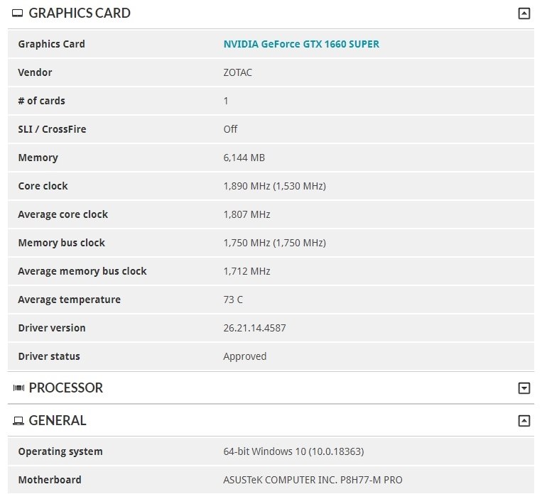This screenshot has height=494, width=542.
Task: Click the Average memory bus clock label
Action: click(82, 271)
